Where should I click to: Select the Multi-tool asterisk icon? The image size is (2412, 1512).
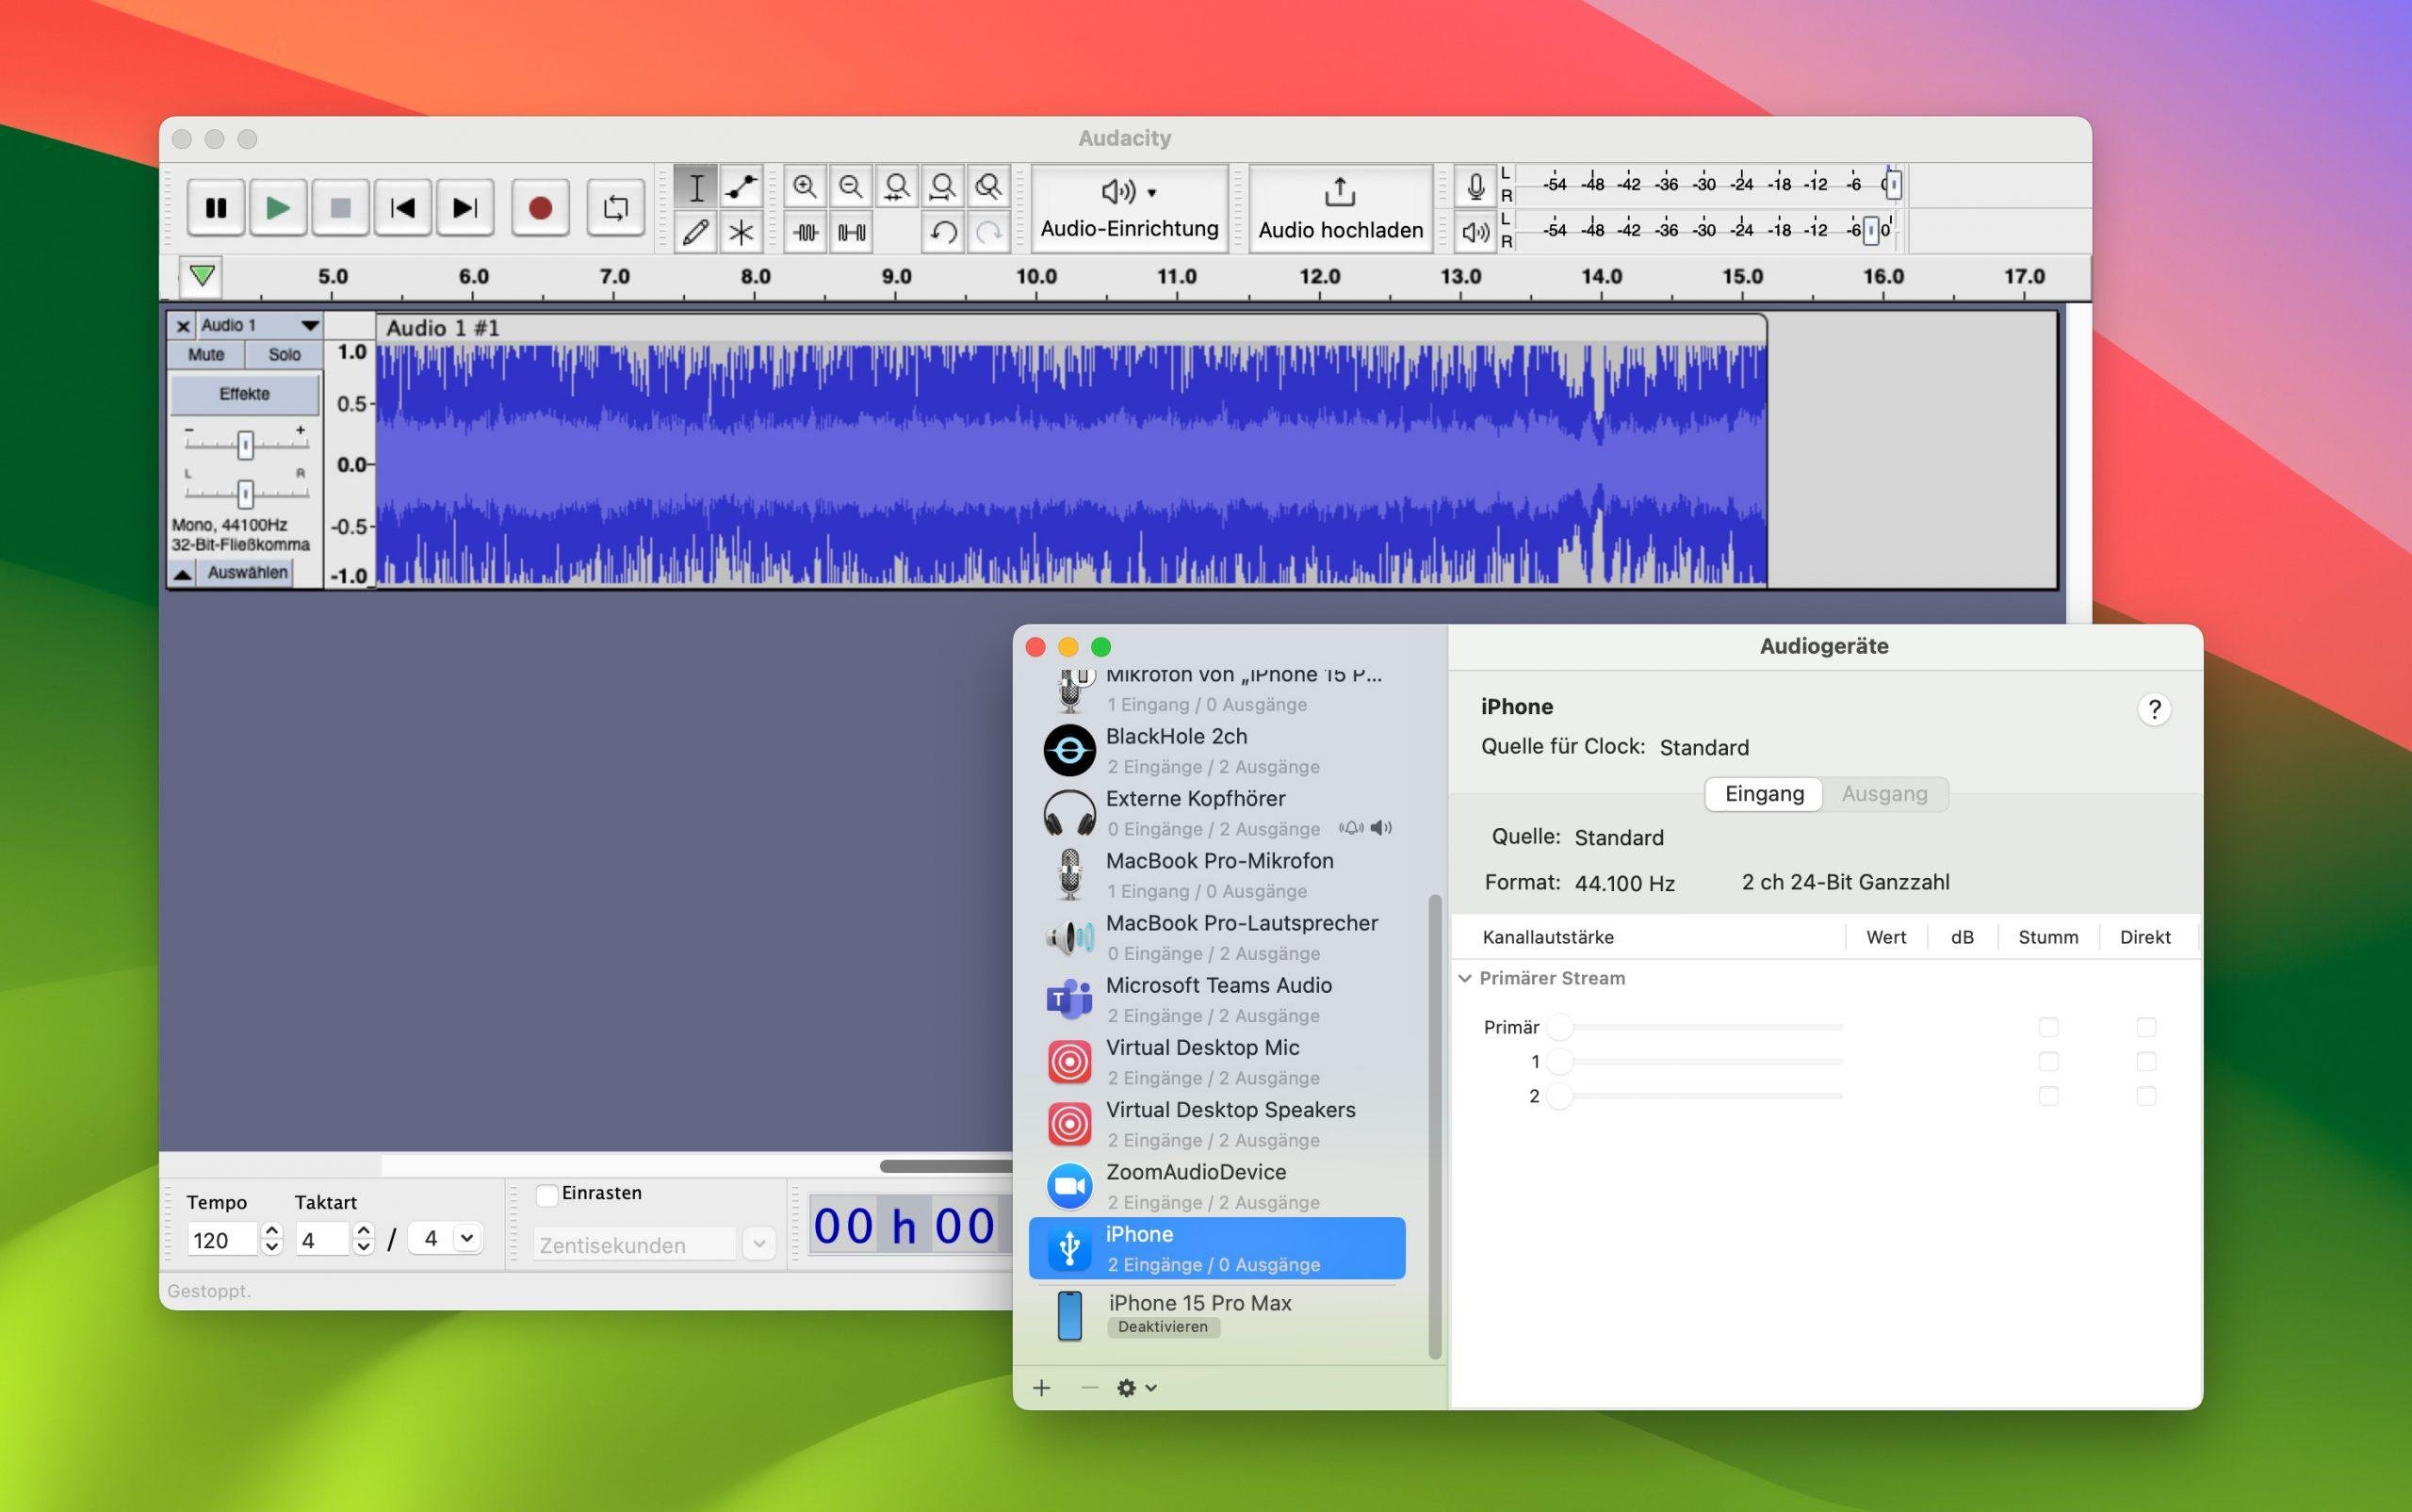(x=741, y=232)
